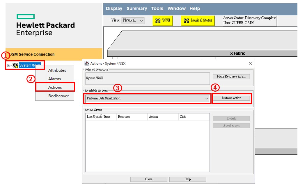Sort by the Action column header
This screenshot has height=185, width=298.
(x=163, y=117)
